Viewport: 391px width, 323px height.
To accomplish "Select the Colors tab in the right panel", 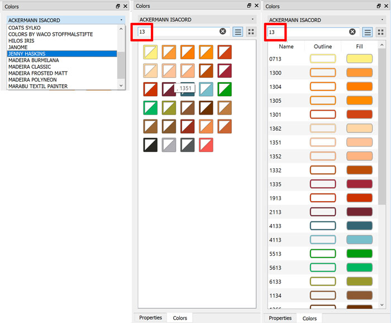I will pos(309,318).
